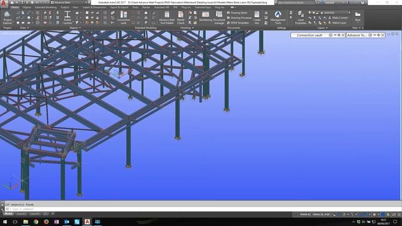Open Layer Properties
The height and width of the screenshot is (226, 402).
(x=300, y=18)
